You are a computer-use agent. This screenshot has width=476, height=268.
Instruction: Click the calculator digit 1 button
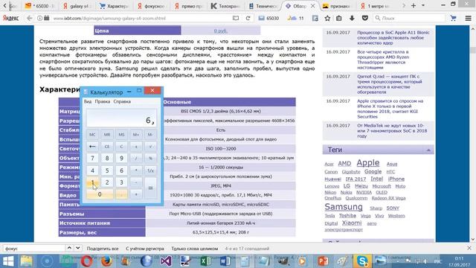pyautogui.click(x=92, y=182)
